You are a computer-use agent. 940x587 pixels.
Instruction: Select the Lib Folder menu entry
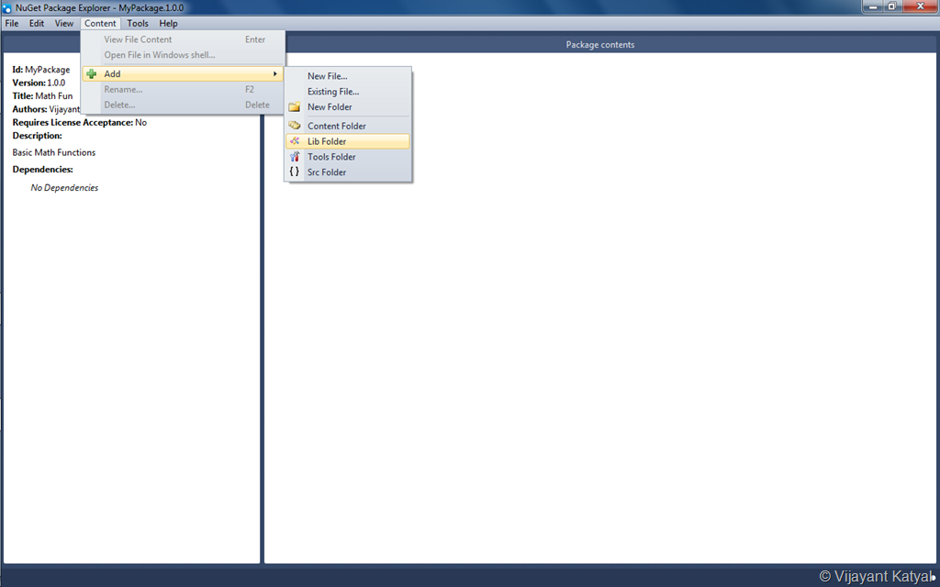click(348, 141)
